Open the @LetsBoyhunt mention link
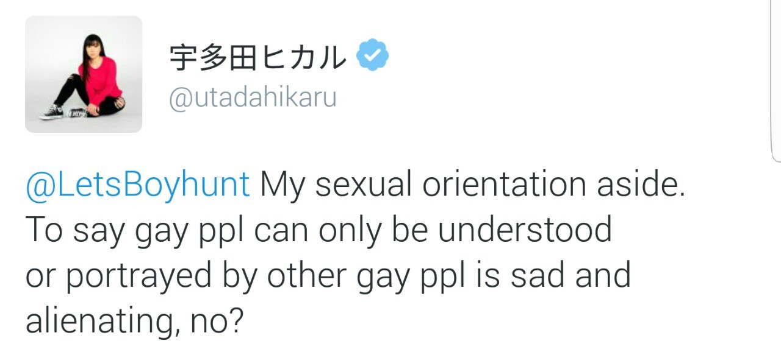This screenshot has width=781, height=352. 137,185
